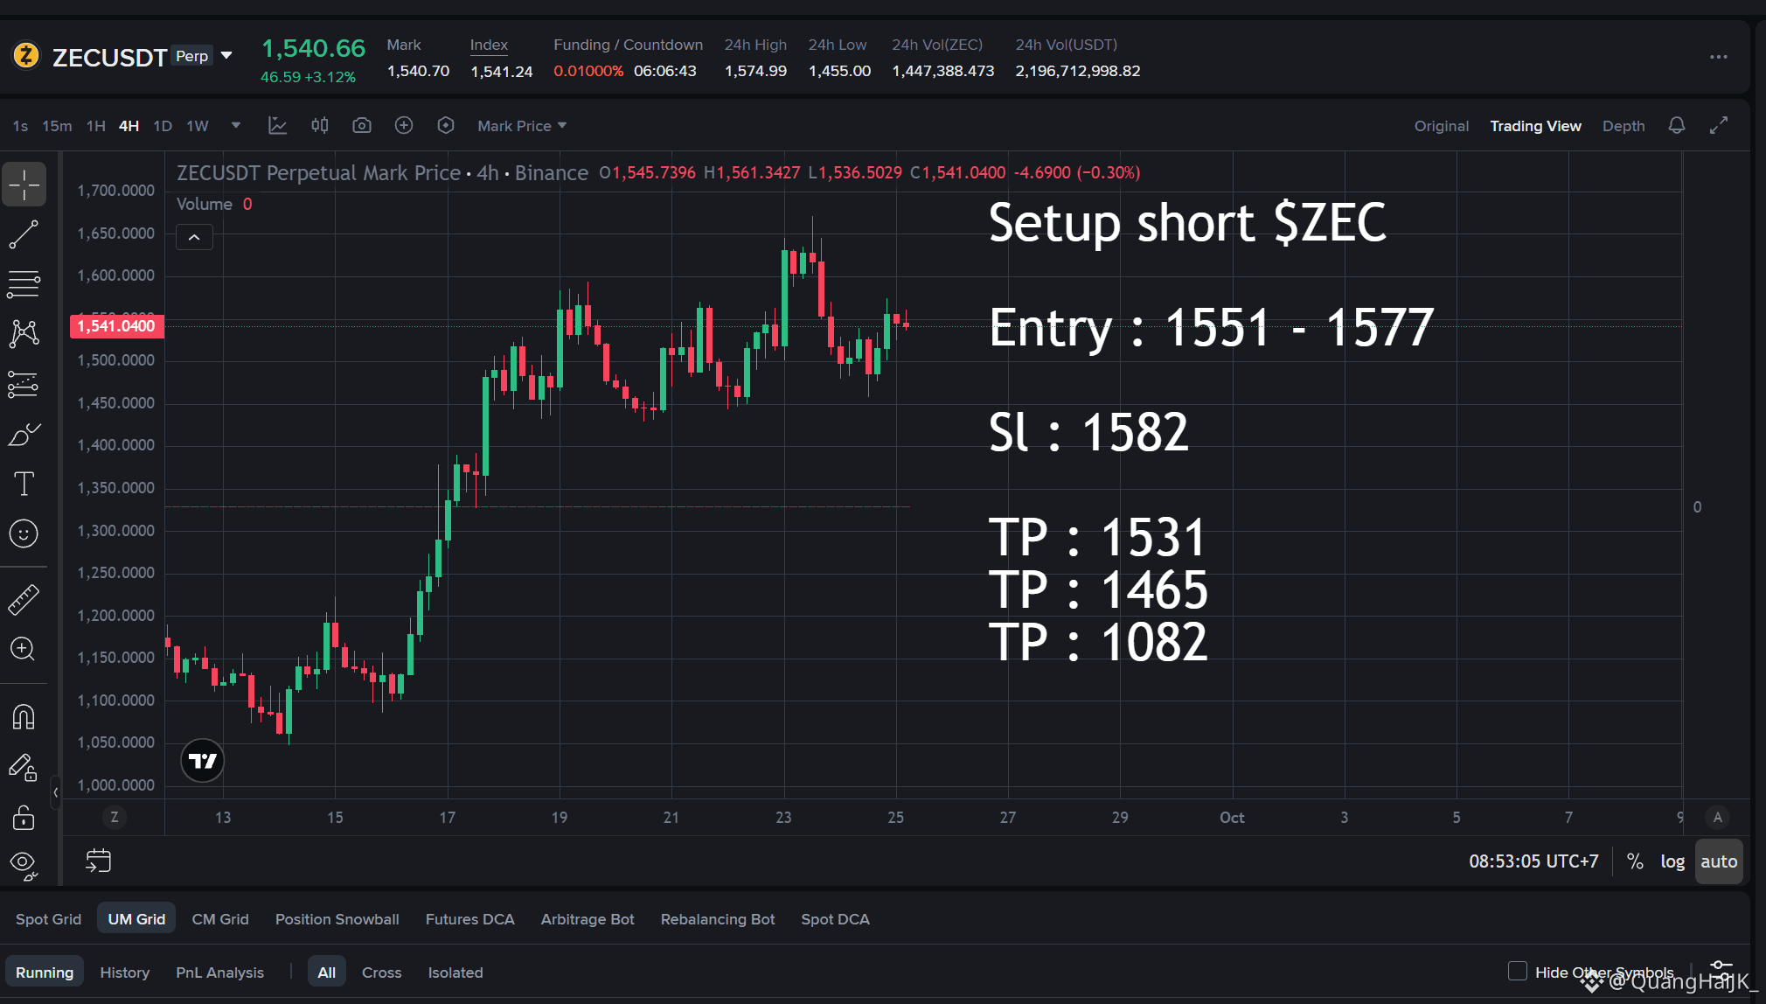Check the Hide Other Symbols box
The width and height of the screenshot is (1766, 1004).
coord(1518,971)
